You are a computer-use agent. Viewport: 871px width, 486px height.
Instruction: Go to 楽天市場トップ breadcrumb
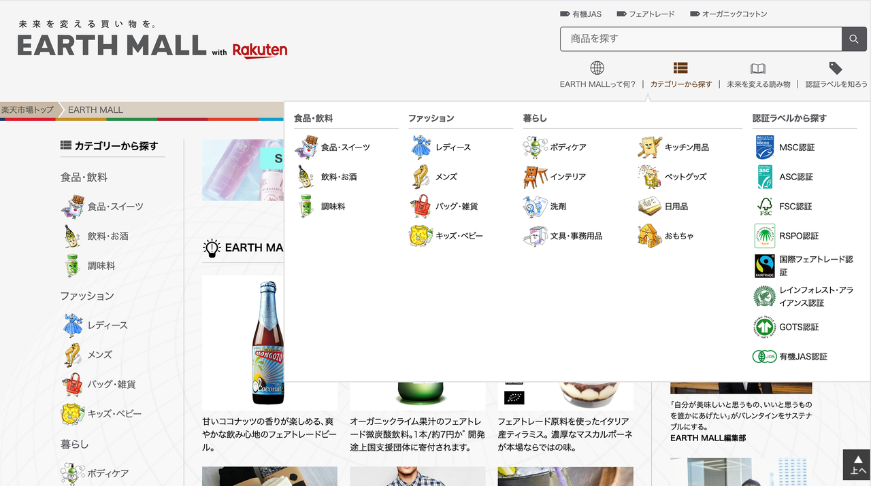pos(27,109)
